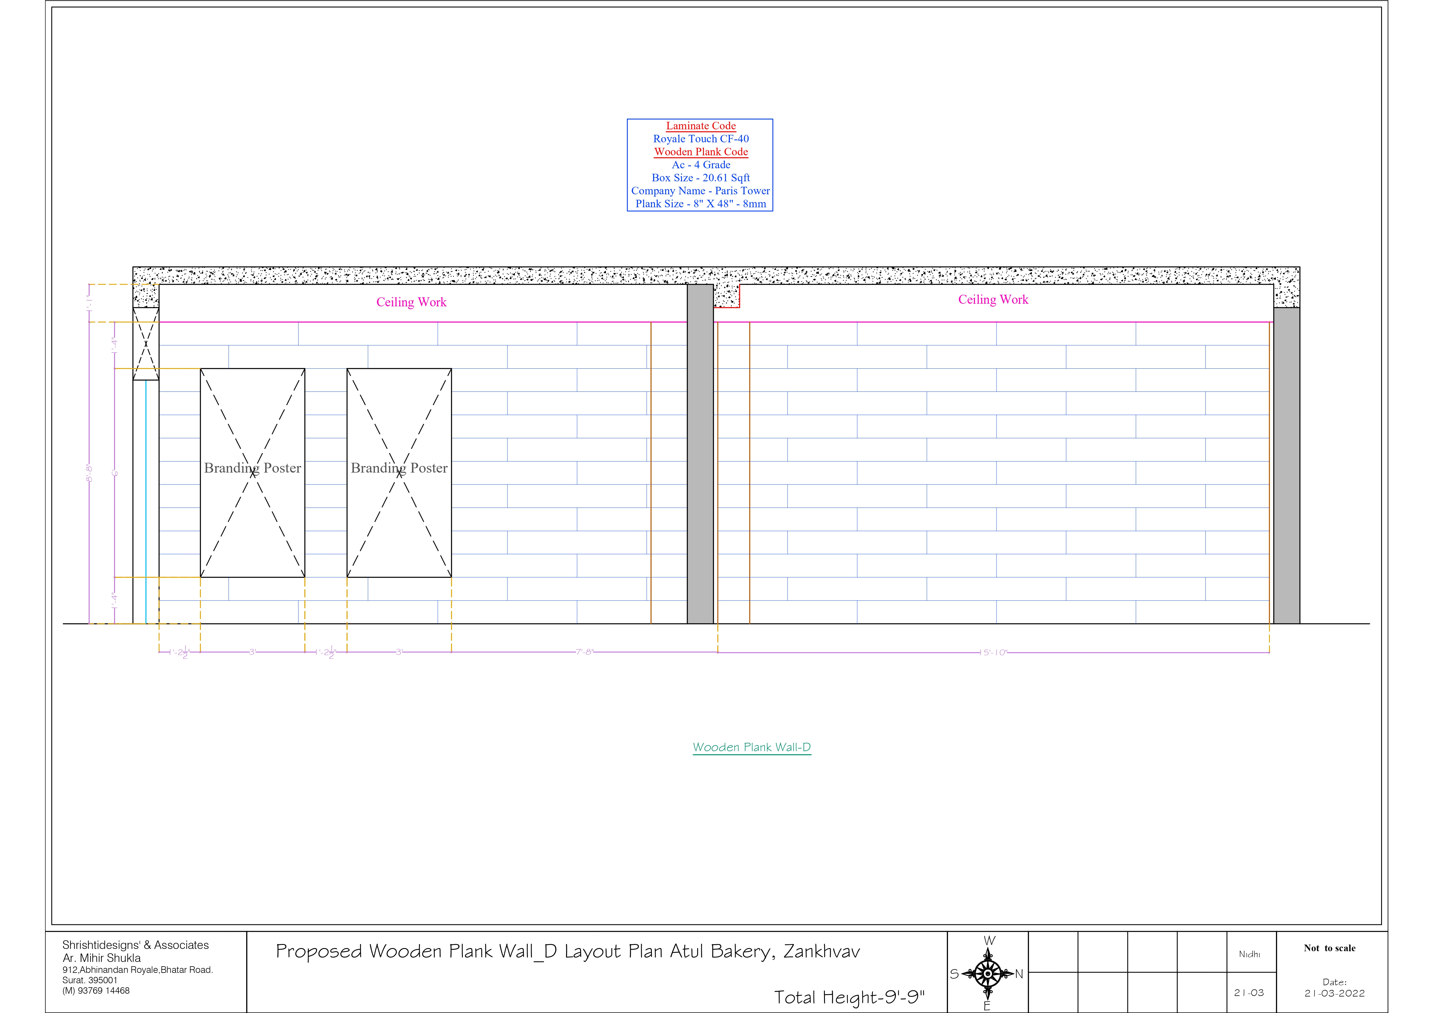Image resolution: width=1434 pixels, height=1013 pixels.
Task: Click the Shrishtidesigns' & Associates firm name
Action: tap(136, 945)
